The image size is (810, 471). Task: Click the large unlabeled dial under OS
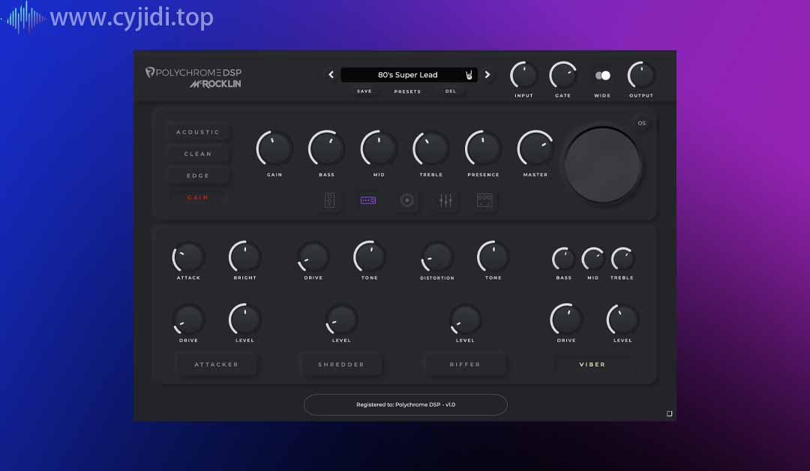602,165
